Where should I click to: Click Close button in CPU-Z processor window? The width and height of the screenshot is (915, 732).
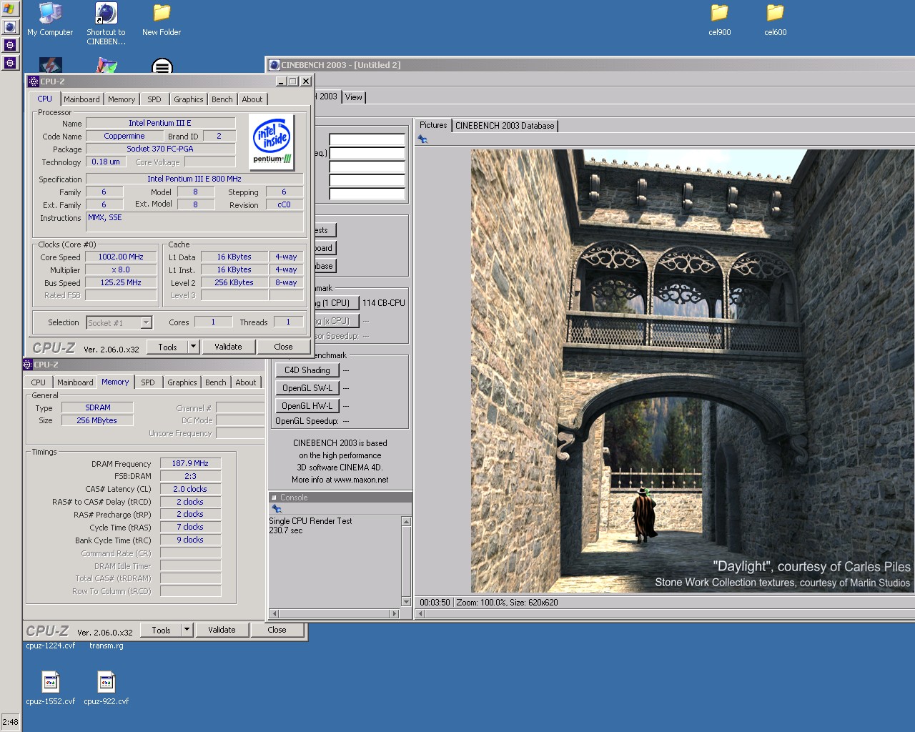[x=283, y=347]
